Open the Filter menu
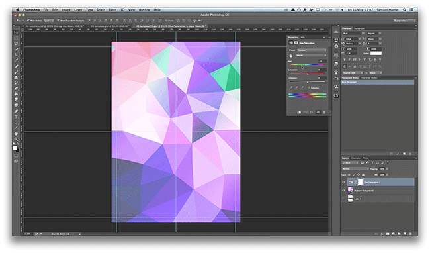 point(112,10)
